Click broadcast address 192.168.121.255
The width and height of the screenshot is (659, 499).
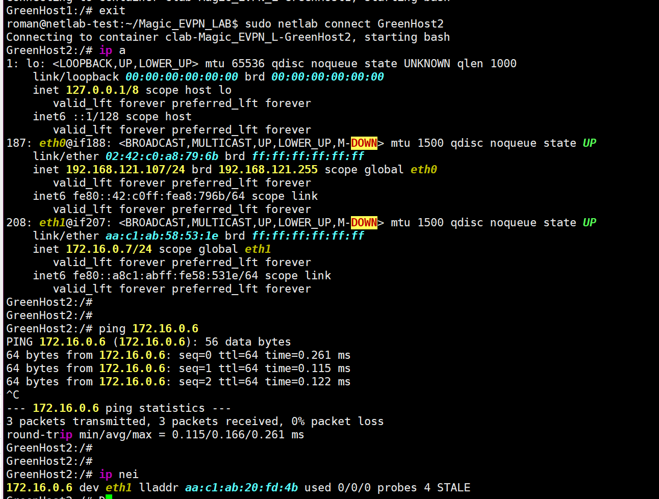pos(268,170)
